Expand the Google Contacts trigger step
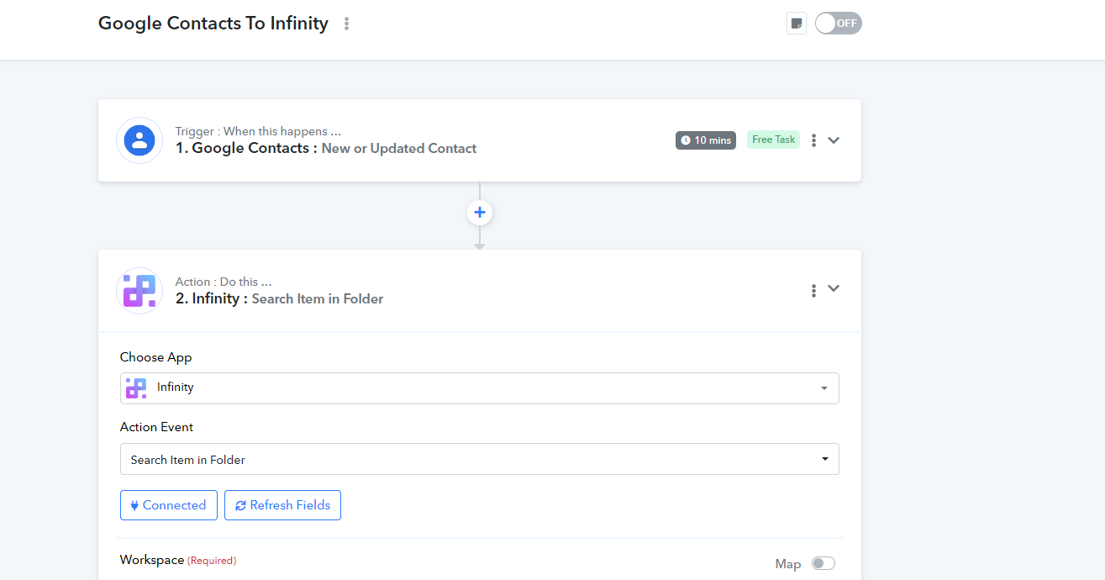This screenshot has height=580, width=1105. (834, 140)
